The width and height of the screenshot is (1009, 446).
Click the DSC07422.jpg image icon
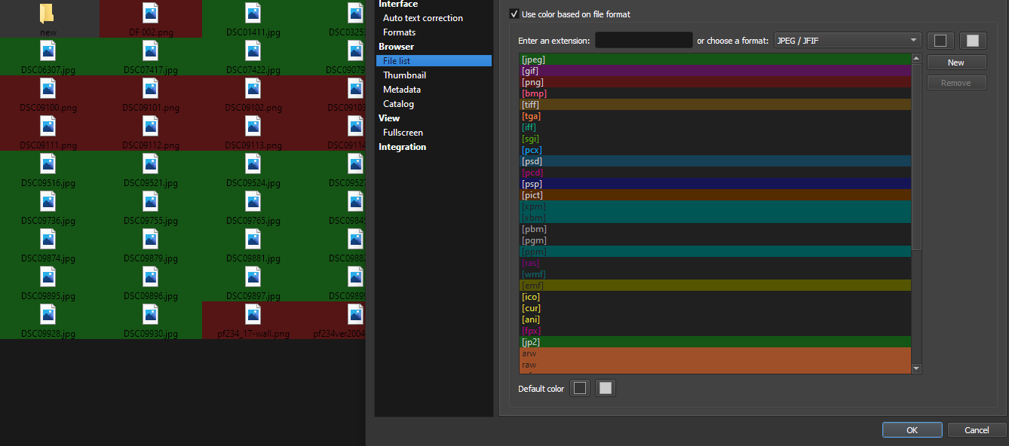[x=253, y=50]
